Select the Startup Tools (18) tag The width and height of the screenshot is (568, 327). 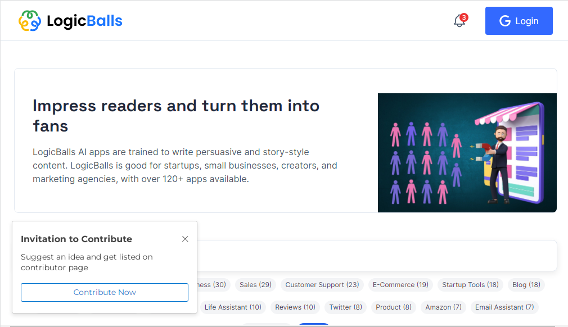(x=470, y=285)
